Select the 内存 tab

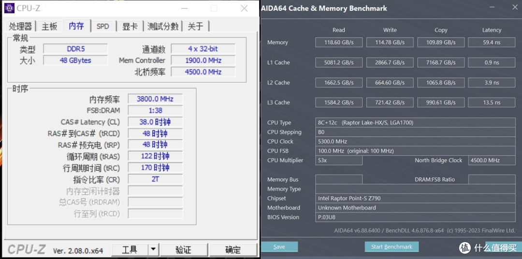[76, 26]
